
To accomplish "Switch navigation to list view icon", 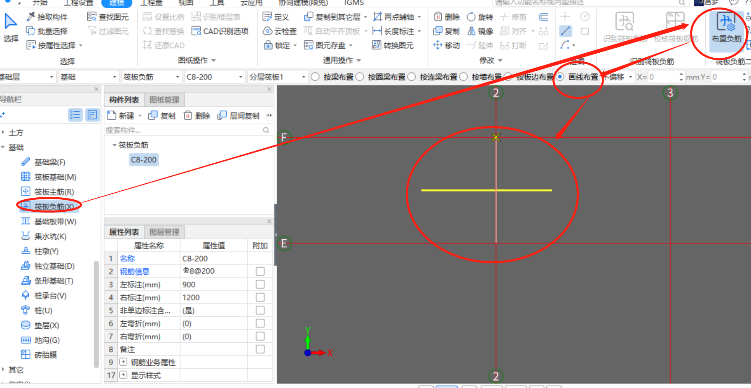I will [75, 115].
